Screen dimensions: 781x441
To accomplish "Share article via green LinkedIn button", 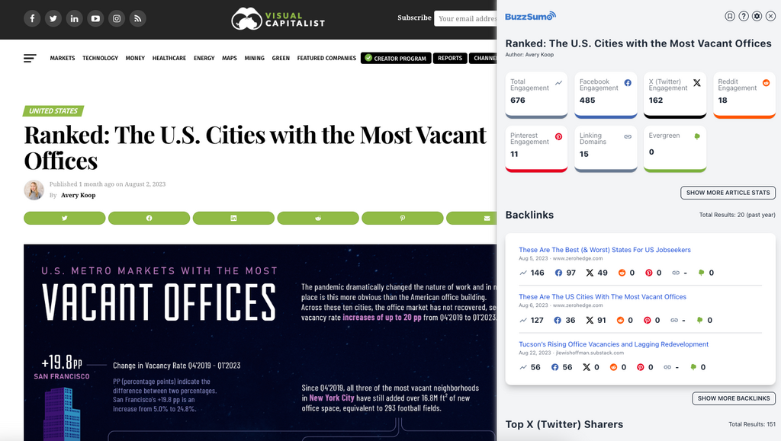I will pyautogui.click(x=233, y=218).
